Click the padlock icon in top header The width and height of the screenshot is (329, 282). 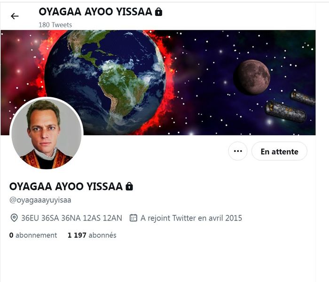click(x=159, y=12)
